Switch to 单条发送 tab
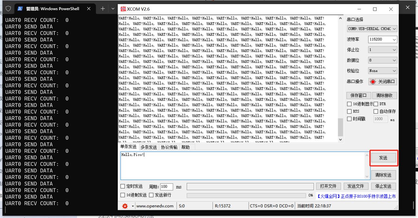 [x=128, y=147]
